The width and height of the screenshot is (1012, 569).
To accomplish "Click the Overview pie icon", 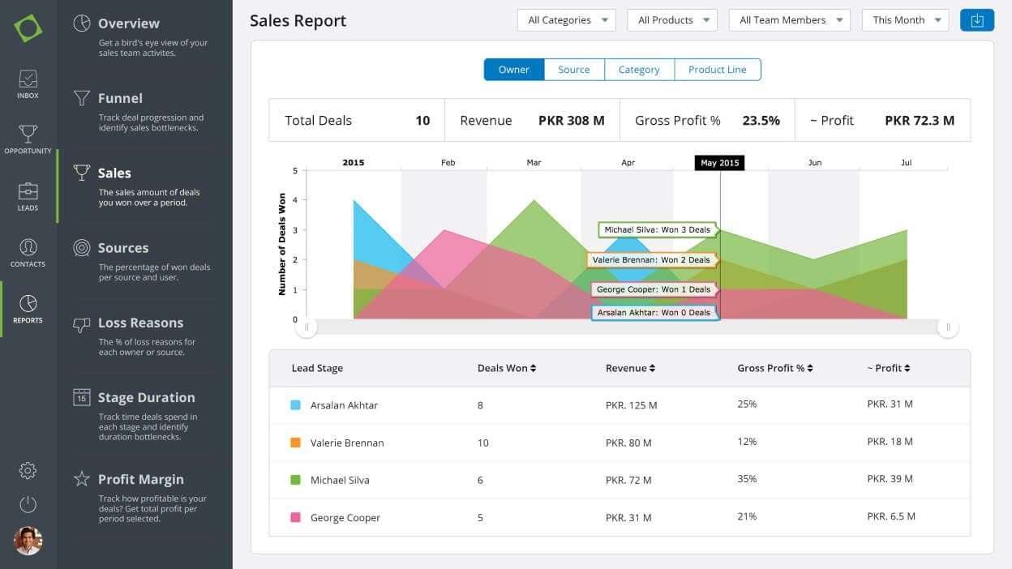I will point(82,24).
